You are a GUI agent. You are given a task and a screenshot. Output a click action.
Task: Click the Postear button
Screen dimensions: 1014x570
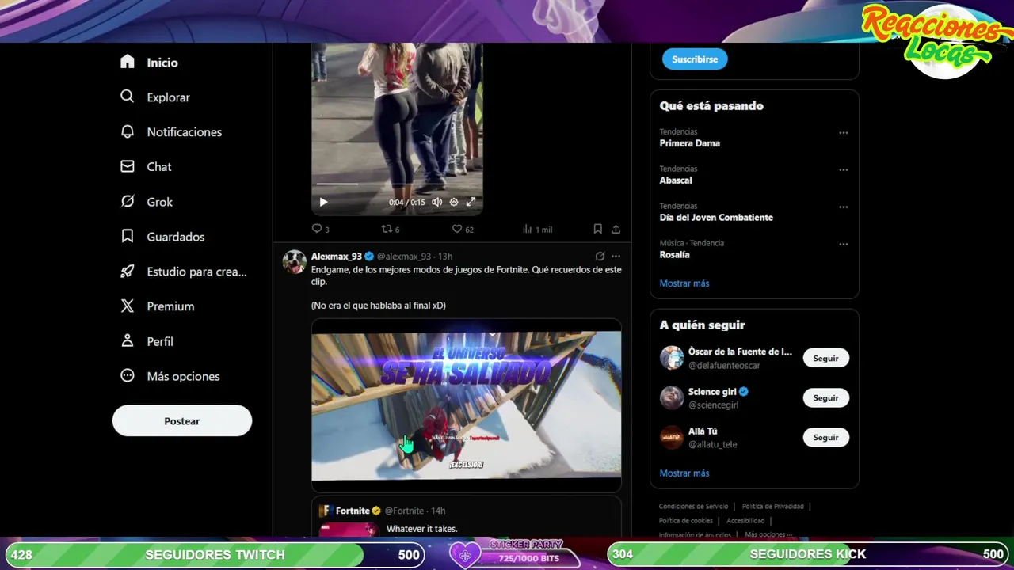pos(182,420)
